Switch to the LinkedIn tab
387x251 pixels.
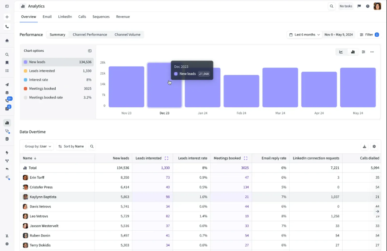(x=65, y=17)
